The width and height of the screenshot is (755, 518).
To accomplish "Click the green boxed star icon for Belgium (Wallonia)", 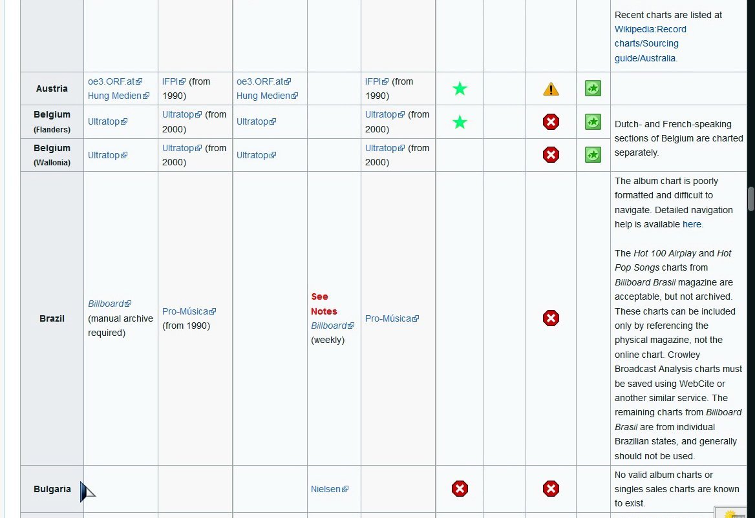I will 593,155.
